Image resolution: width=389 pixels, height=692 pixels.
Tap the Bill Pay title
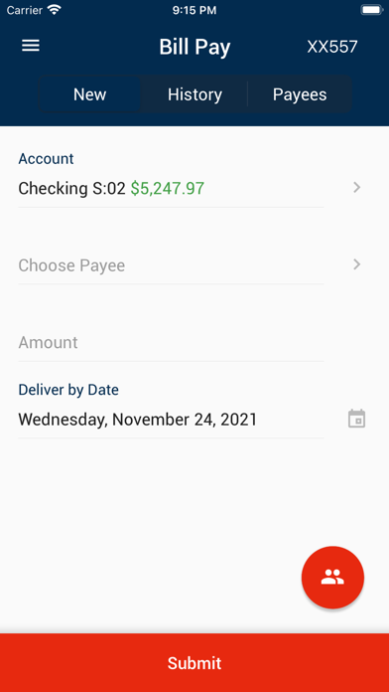coord(194,47)
